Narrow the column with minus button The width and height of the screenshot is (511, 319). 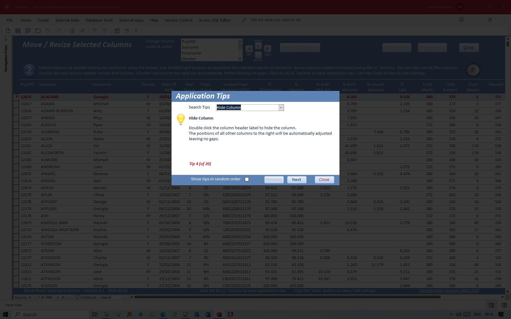pos(258,55)
